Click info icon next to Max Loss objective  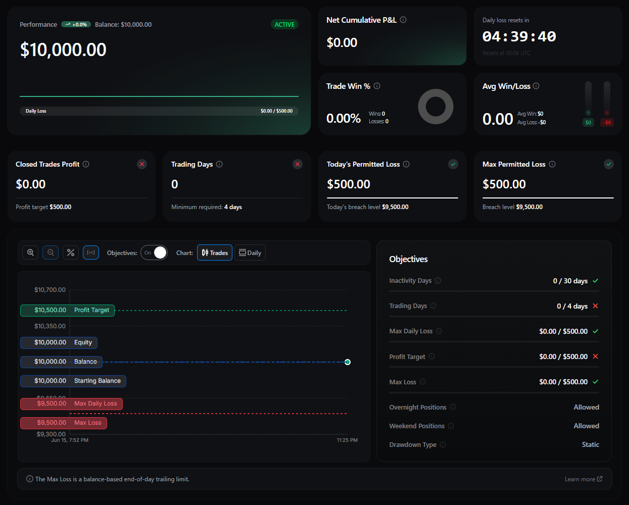pyautogui.click(x=423, y=381)
